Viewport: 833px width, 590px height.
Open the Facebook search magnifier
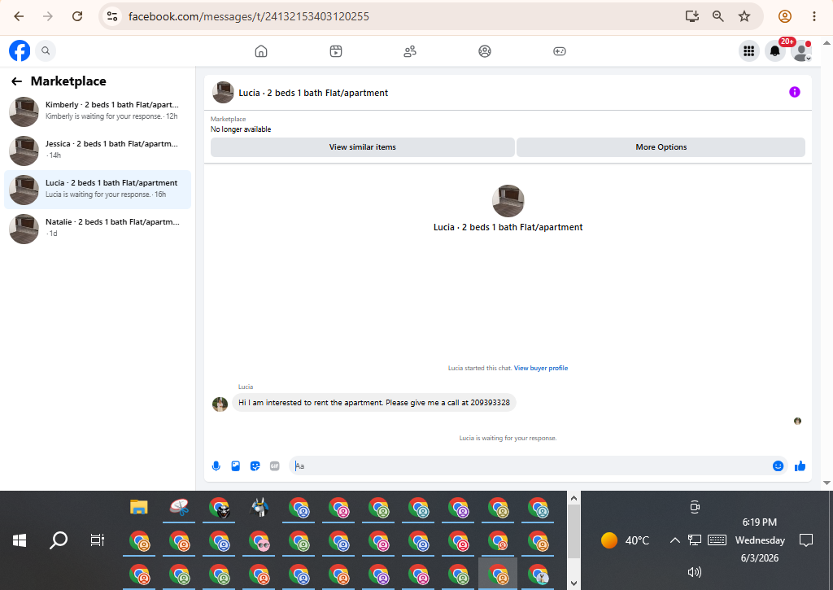click(46, 51)
